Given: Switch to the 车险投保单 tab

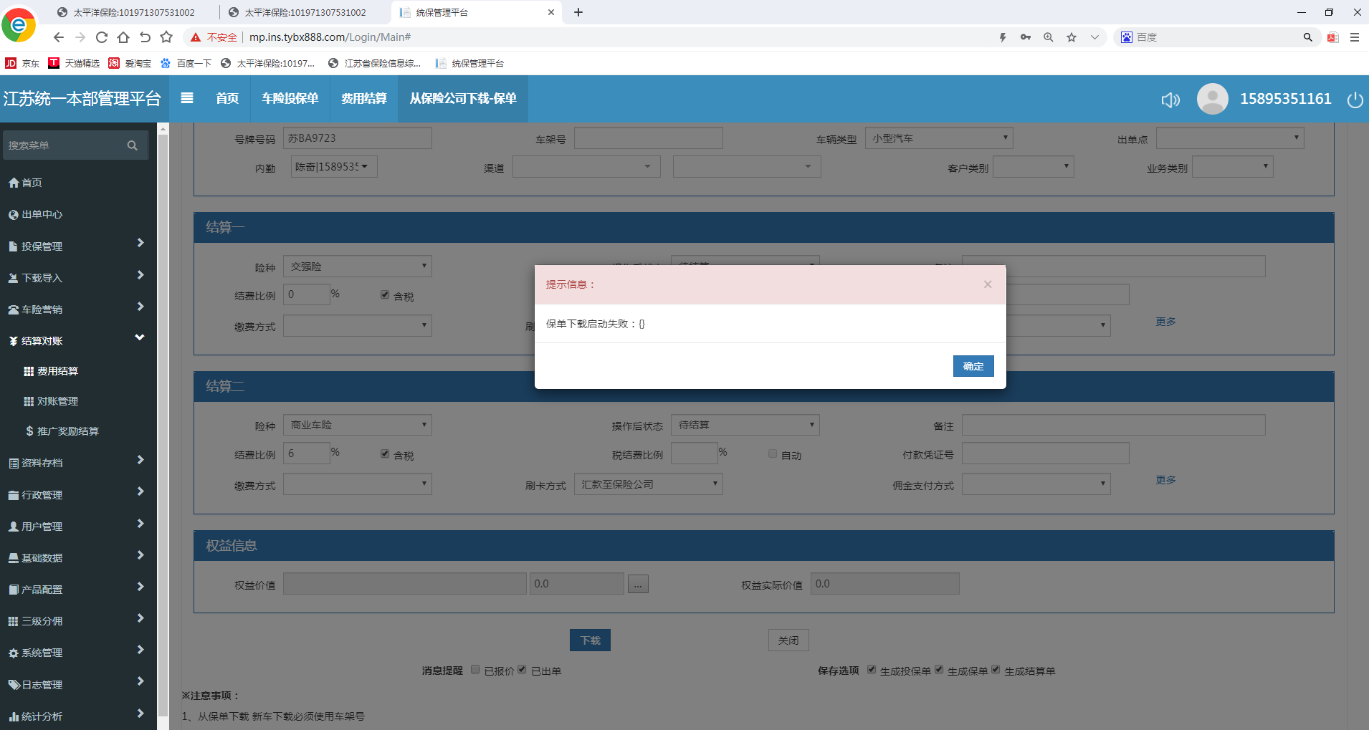Looking at the screenshot, I should [x=290, y=99].
